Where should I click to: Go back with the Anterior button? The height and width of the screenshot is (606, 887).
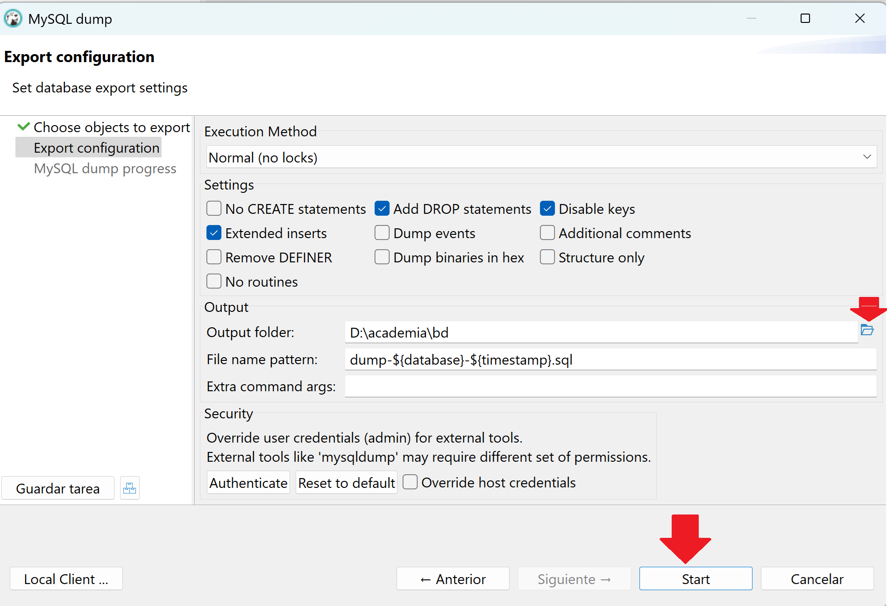point(453,579)
